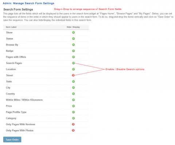This screenshot has height=145, width=175.
Task: Toggle Search Pages display icon
Action: click(73, 63)
